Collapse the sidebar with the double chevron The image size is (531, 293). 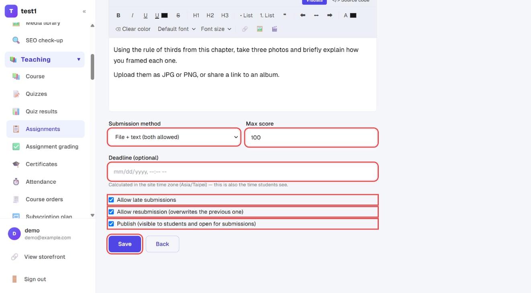click(x=84, y=11)
